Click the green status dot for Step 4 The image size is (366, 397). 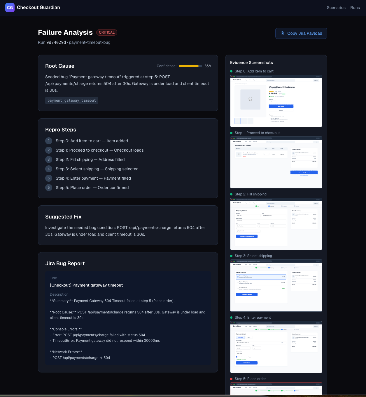click(x=231, y=318)
